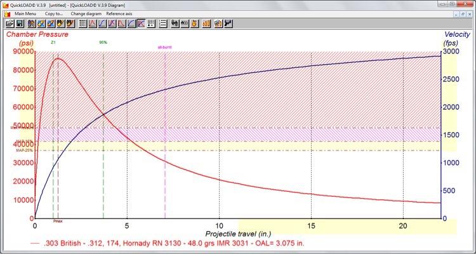The width and height of the screenshot is (476, 254).
Task: Click the QuickLOAD application icon in the title bar
Action: (6, 5)
